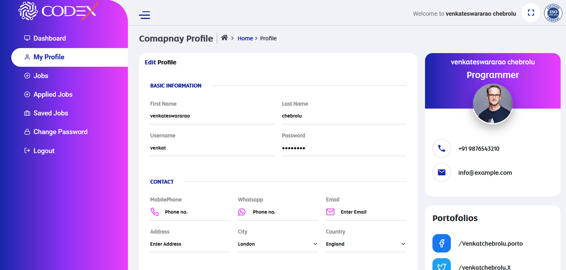Open Saved Jobs in sidebar
566x270 pixels.
(51, 113)
